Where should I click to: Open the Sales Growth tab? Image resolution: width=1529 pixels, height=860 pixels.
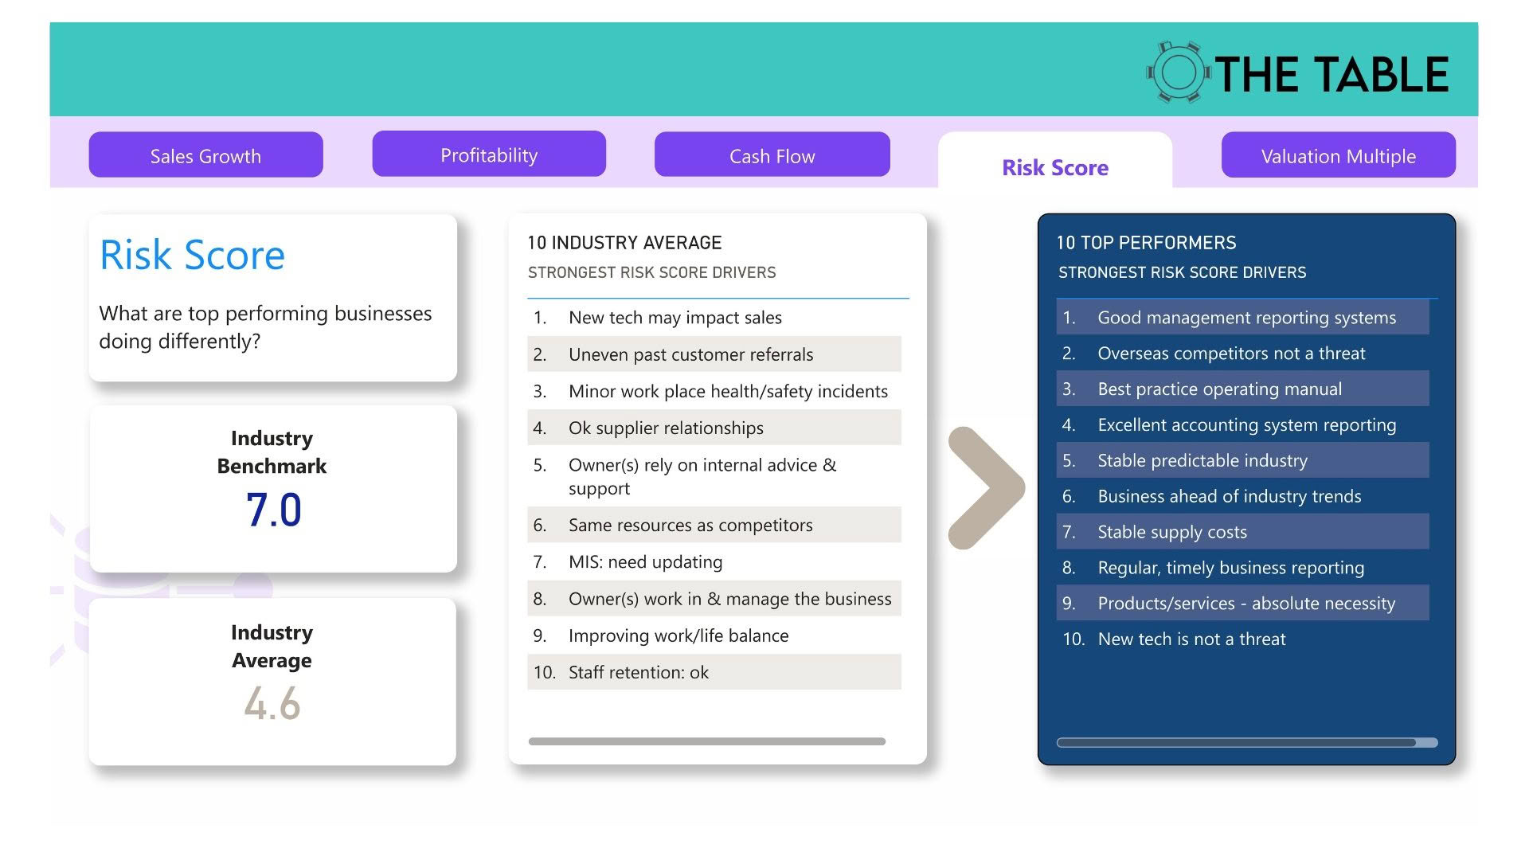click(x=205, y=155)
